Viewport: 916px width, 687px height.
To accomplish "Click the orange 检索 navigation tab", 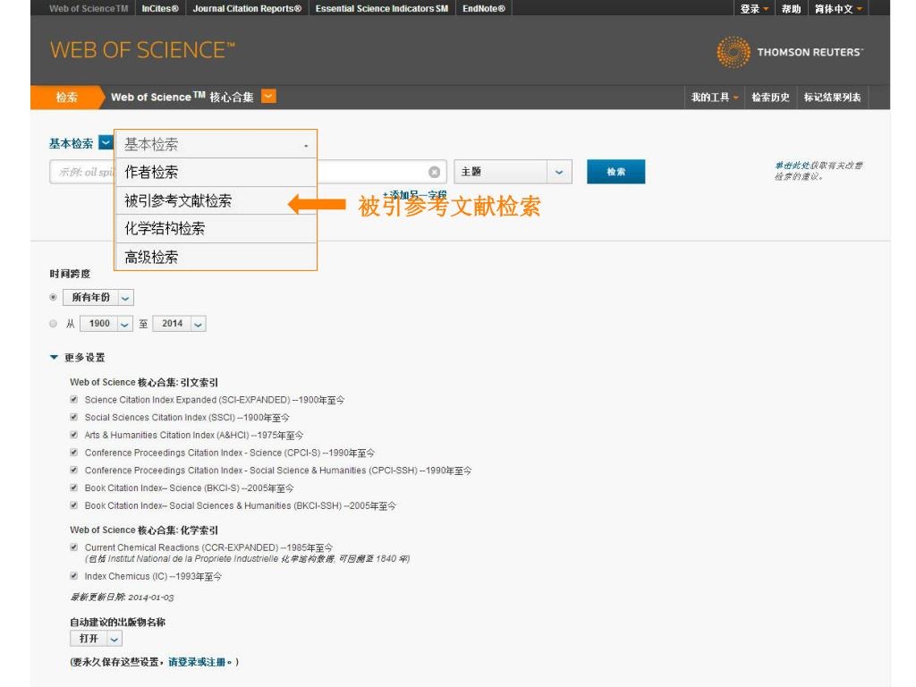I will point(66,98).
